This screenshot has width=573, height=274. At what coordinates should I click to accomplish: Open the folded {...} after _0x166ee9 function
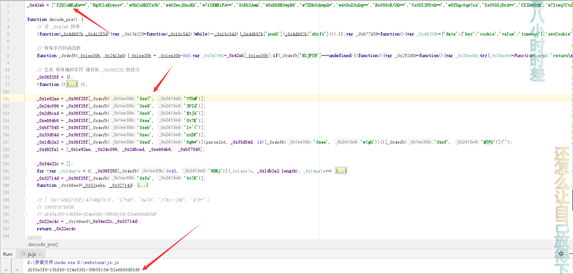(143, 185)
